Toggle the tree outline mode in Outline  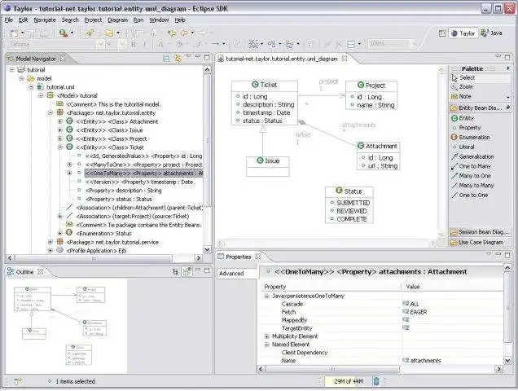(x=175, y=272)
